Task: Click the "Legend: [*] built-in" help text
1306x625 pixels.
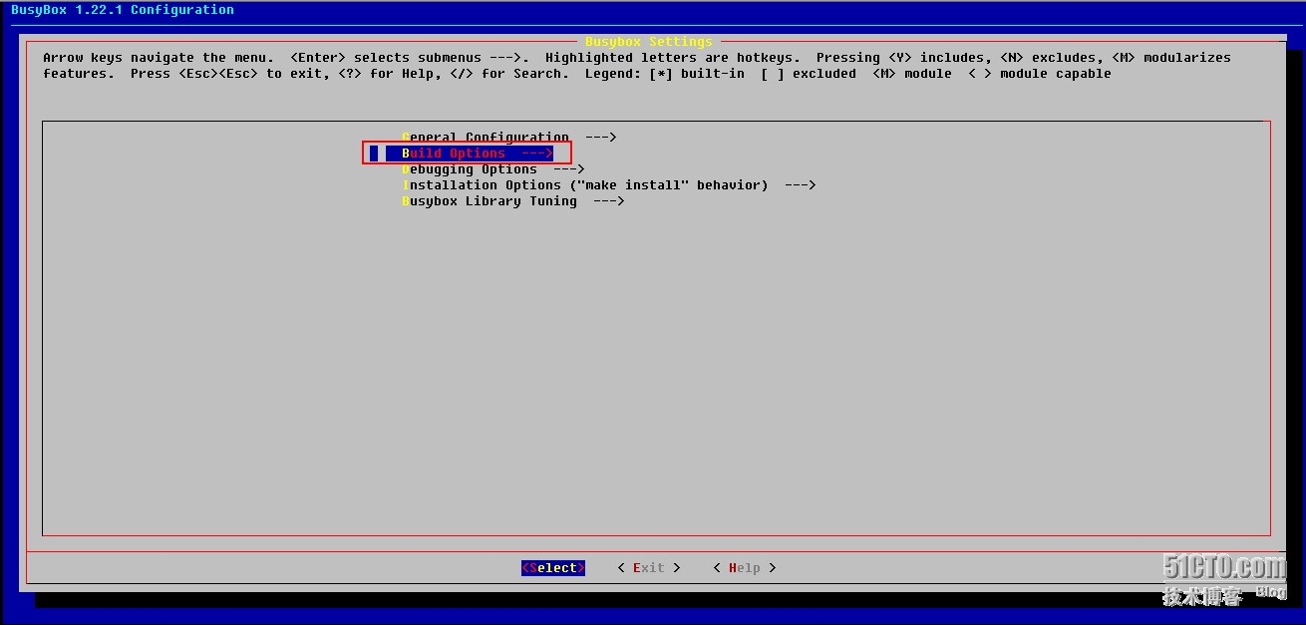Action: pos(665,74)
